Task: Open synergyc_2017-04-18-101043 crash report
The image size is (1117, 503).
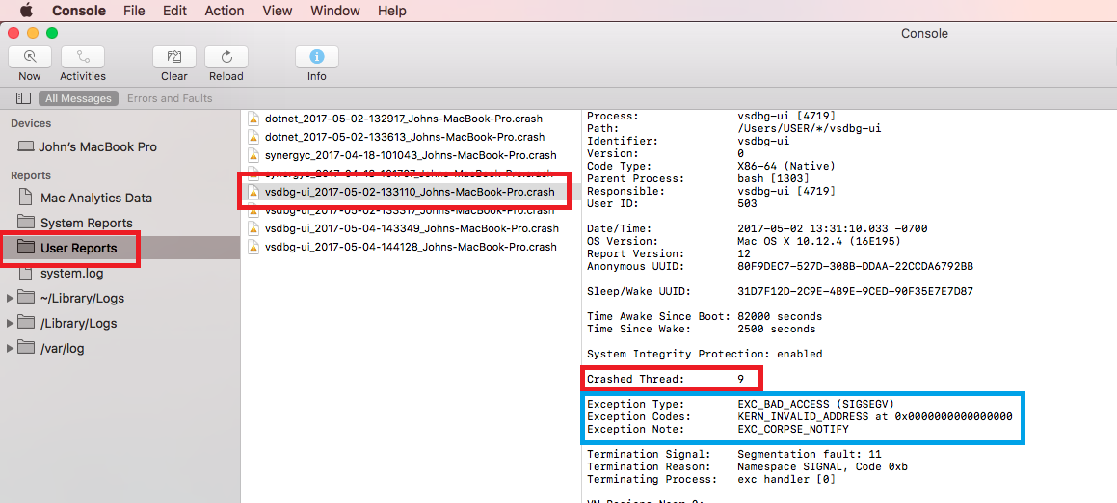Action: click(x=411, y=154)
